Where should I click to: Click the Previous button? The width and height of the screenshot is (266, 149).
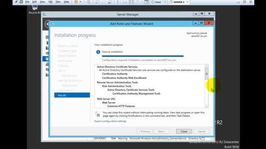point(145,131)
